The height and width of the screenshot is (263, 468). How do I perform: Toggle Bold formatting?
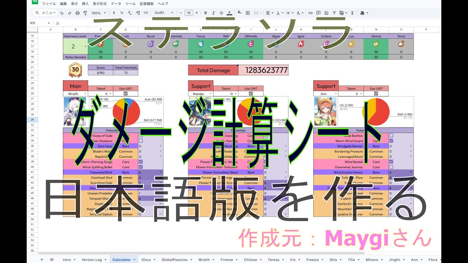[205, 13]
